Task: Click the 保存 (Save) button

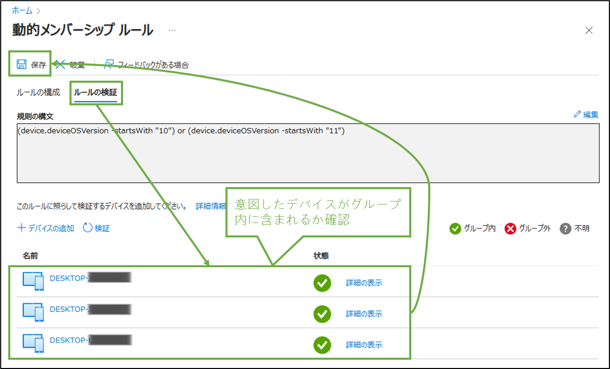Action: tap(31, 64)
